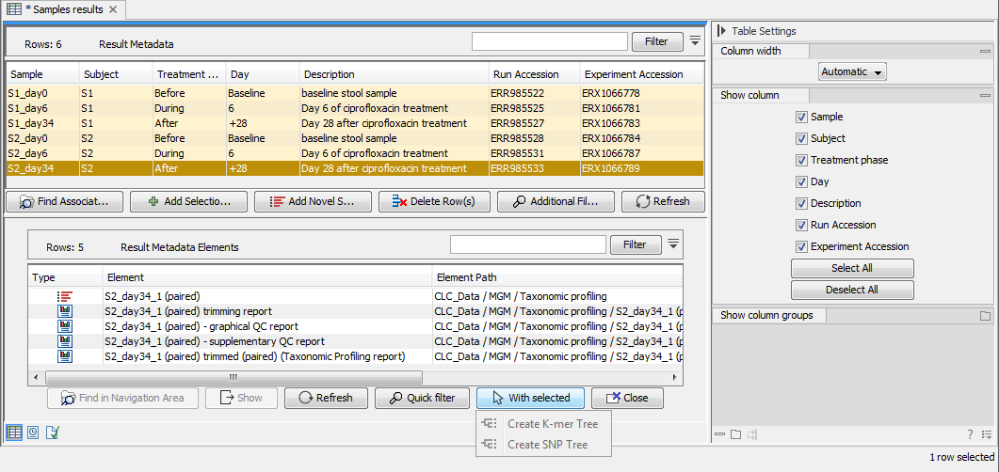Open the history view icon
Image resolution: width=999 pixels, height=472 pixels.
point(33,433)
